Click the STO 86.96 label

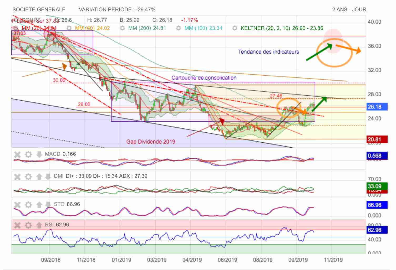67,204
